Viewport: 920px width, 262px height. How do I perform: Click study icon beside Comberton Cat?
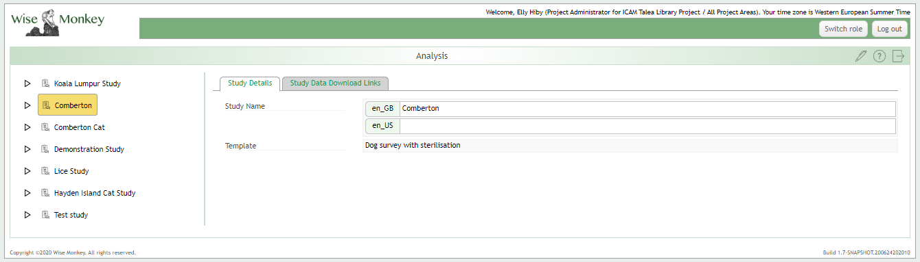(45, 127)
